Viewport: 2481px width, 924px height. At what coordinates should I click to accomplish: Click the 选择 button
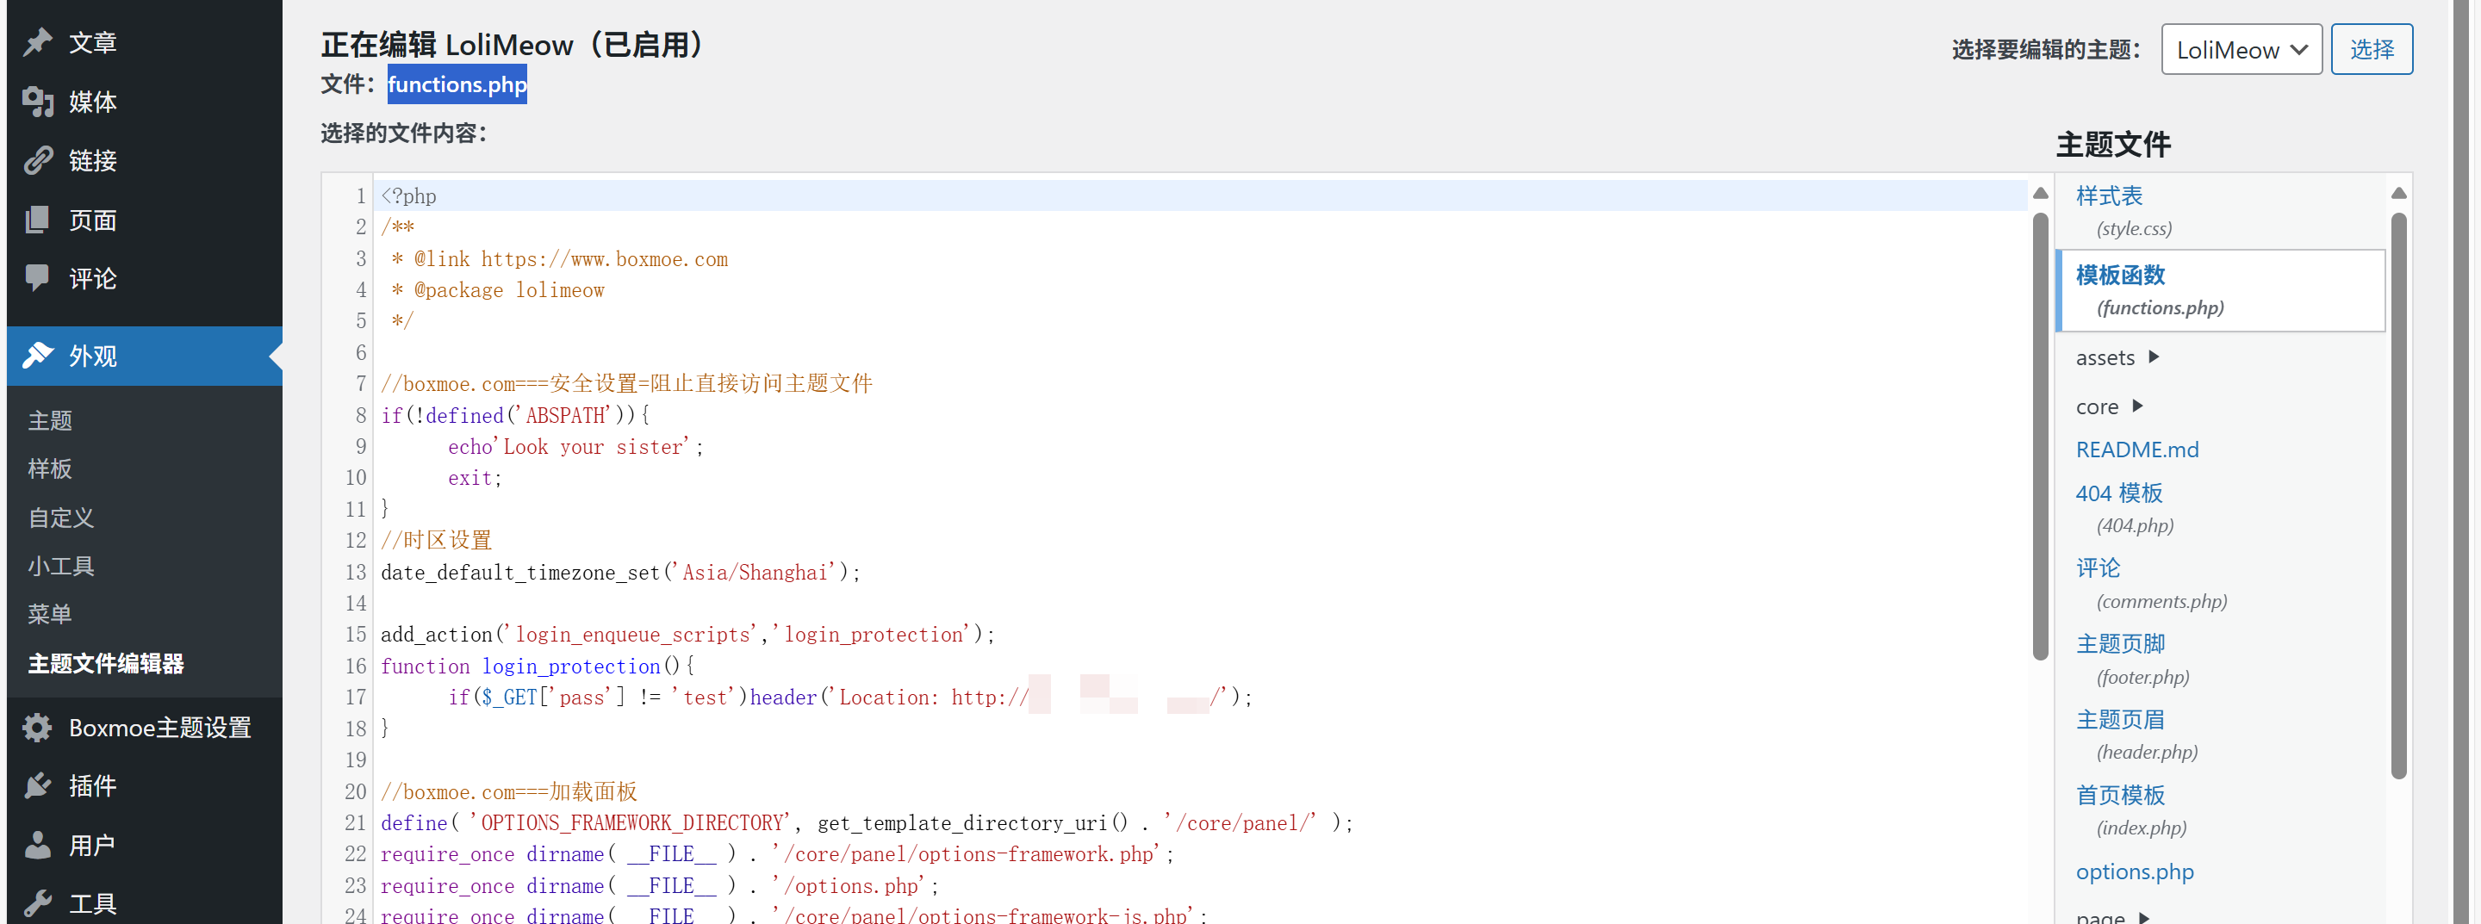coord(2372,49)
